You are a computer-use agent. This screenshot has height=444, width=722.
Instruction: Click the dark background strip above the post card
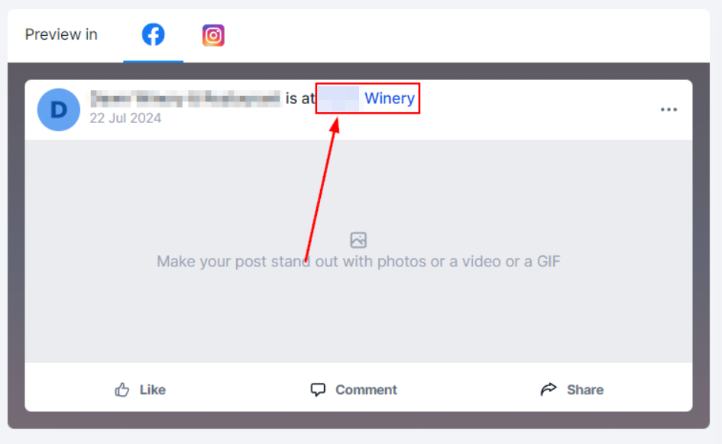tap(358, 71)
